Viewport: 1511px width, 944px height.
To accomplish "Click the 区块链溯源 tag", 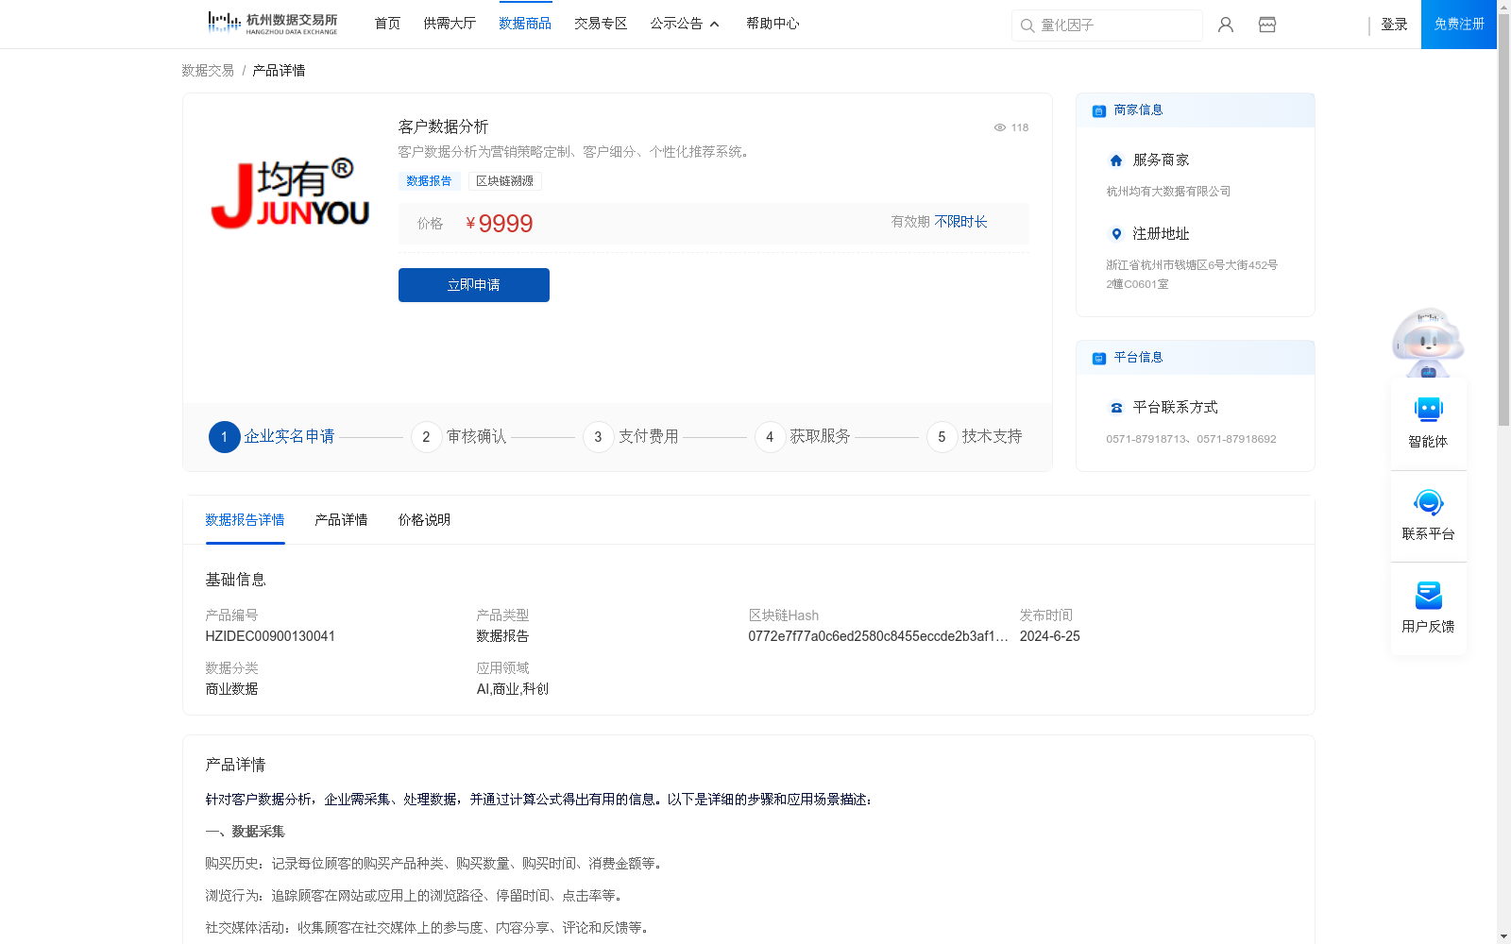I will point(504,181).
